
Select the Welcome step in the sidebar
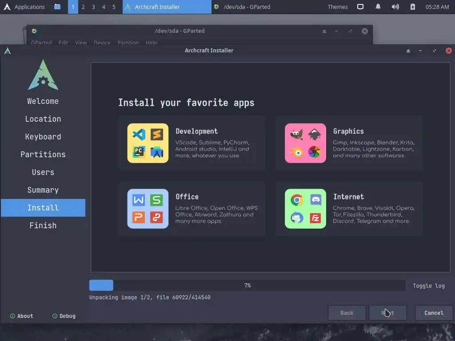tap(43, 101)
